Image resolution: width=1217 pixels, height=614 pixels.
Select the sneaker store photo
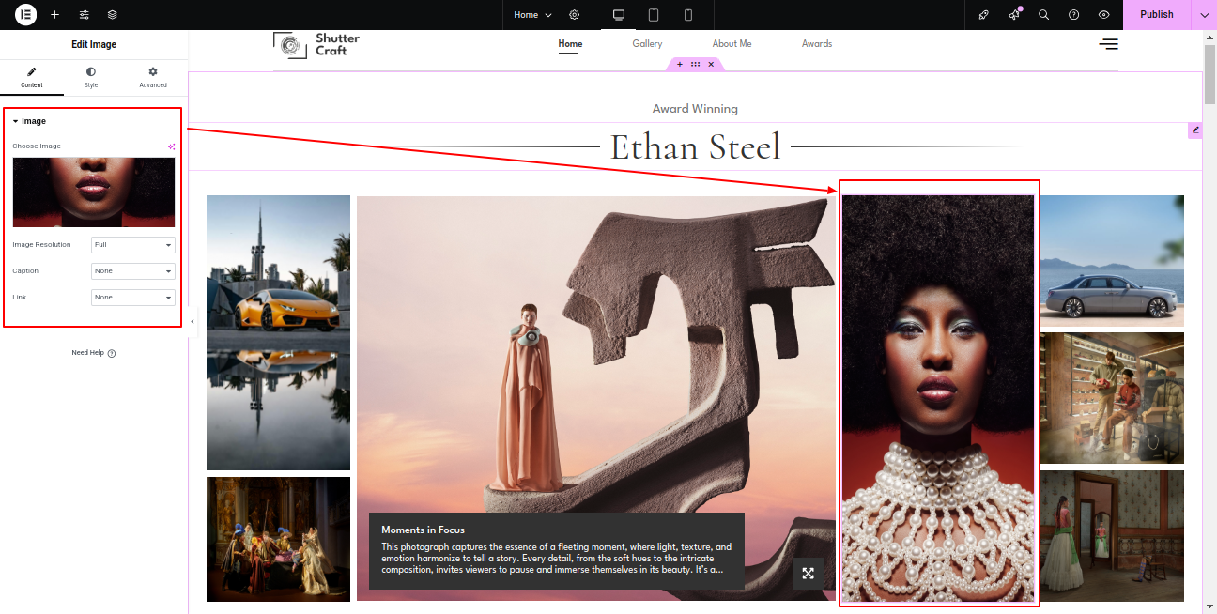pos(1112,398)
